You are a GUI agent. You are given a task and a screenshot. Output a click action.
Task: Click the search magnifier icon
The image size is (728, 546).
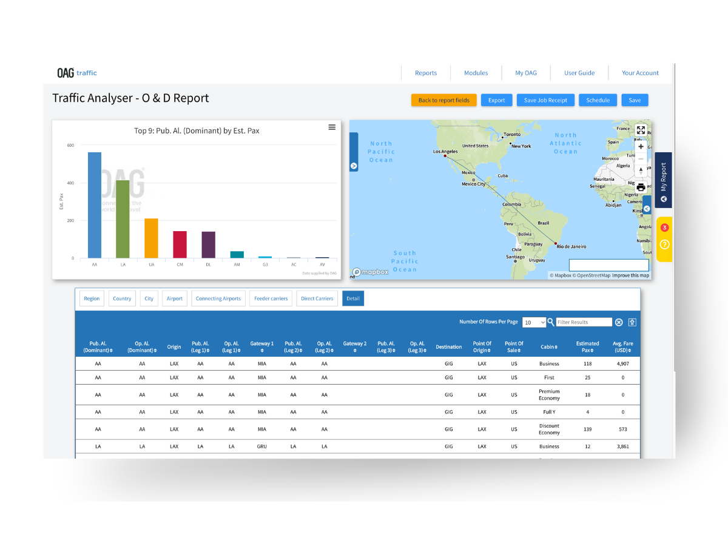tap(551, 322)
